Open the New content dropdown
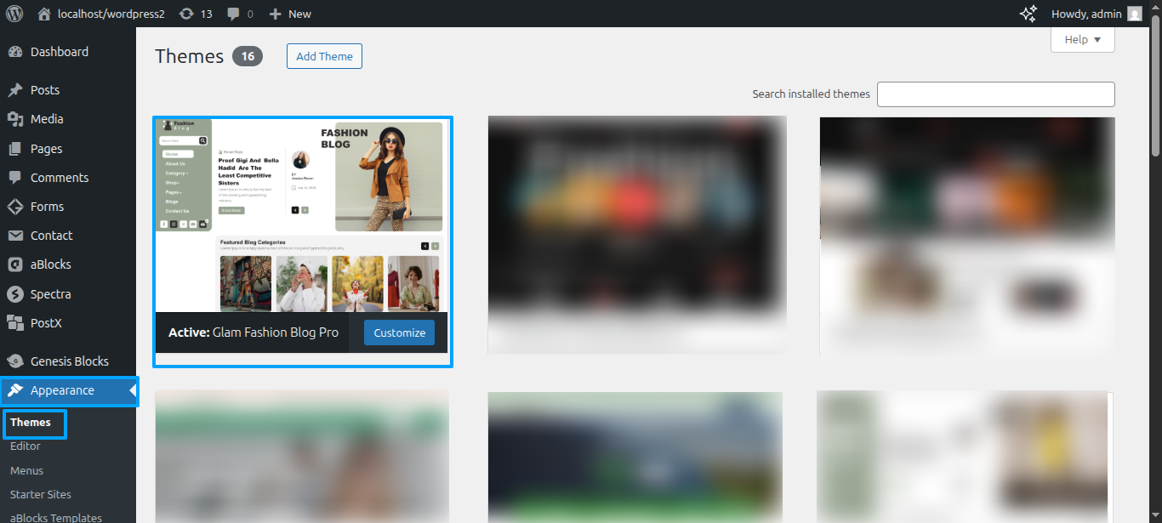The height and width of the screenshot is (523, 1162). click(x=290, y=14)
